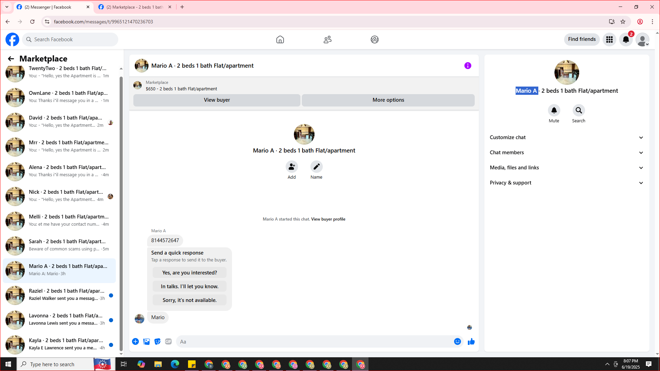Image resolution: width=660 pixels, height=371 pixels.
Task: Open more actions plus icon in composer
Action: pos(135,341)
